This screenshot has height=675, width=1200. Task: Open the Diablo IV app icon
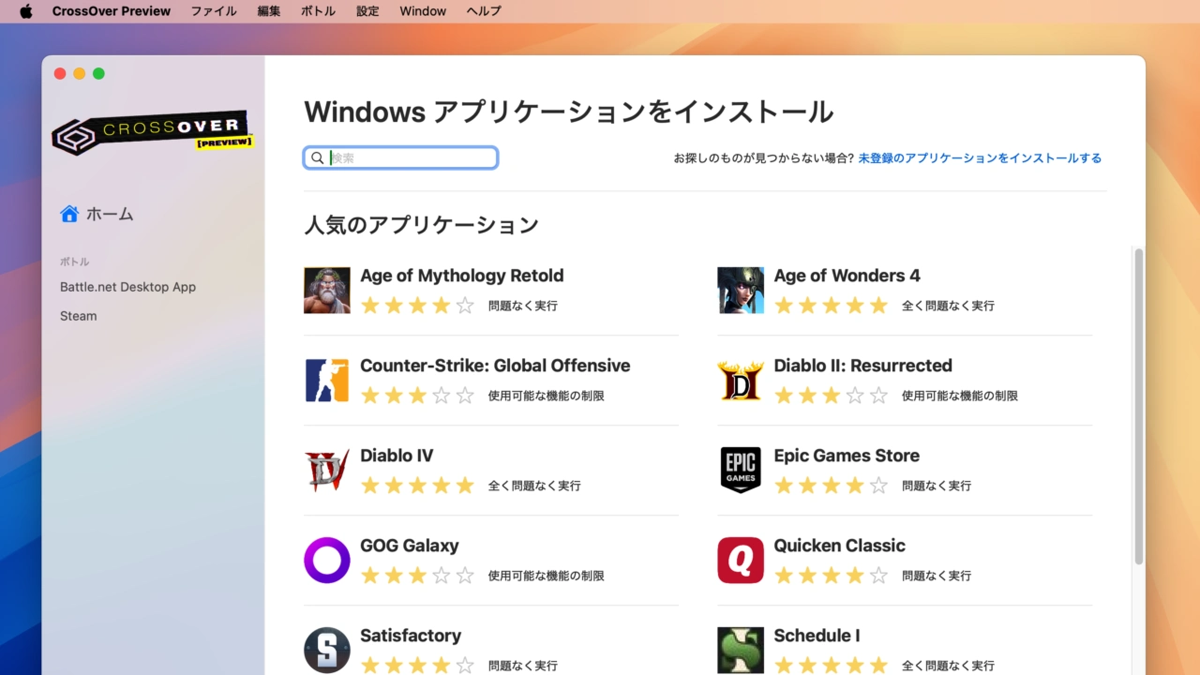pyautogui.click(x=326, y=471)
